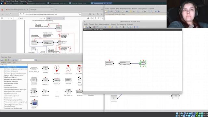The width and height of the screenshot is (208, 117).
Task: Open the last menu in front Xcos window
Action: coord(130,24)
